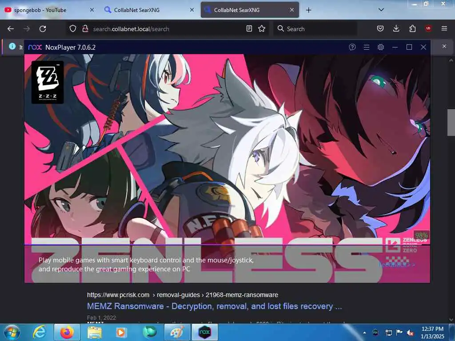Image resolution: width=455 pixels, height=341 pixels.
Task: Select the active CollabNet SearXNG tab
Action: (x=250, y=10)
